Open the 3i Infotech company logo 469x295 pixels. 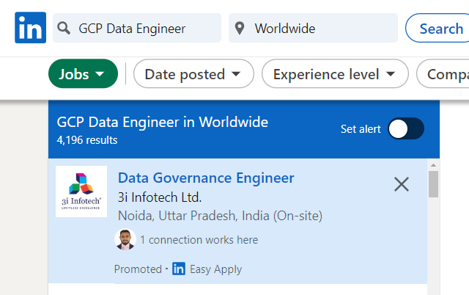[x=81, y=191]
